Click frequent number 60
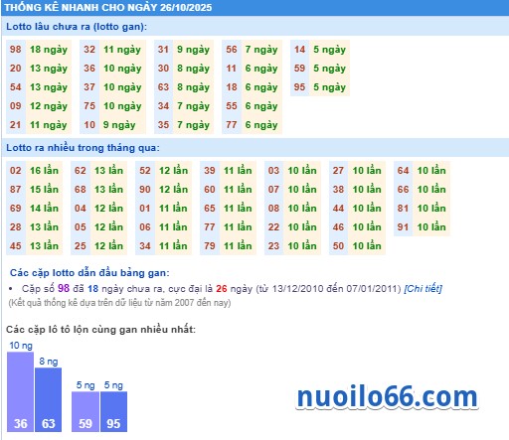 coord(210,190)
